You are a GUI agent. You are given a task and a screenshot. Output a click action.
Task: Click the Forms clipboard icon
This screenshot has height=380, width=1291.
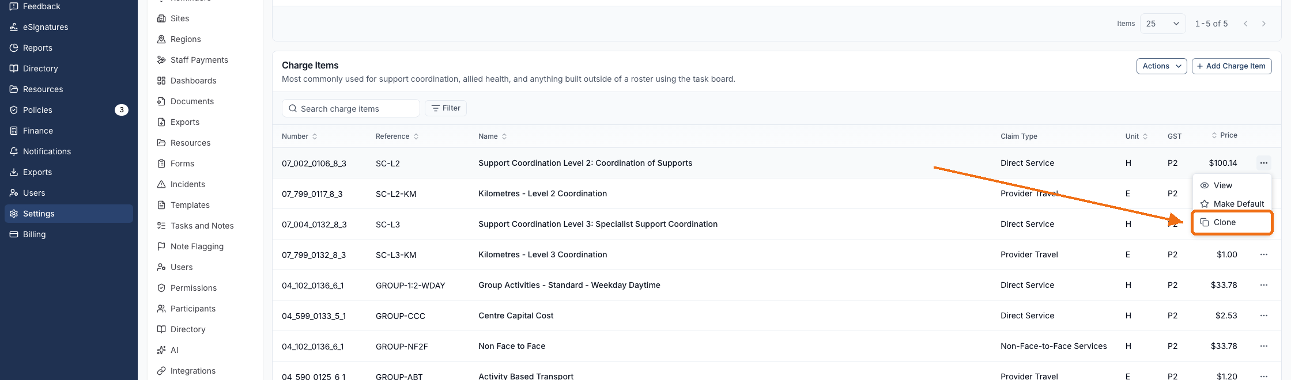point(161,164)
